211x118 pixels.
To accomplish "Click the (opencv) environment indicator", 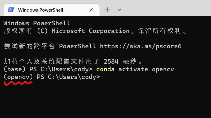I will tap(18, 77).
